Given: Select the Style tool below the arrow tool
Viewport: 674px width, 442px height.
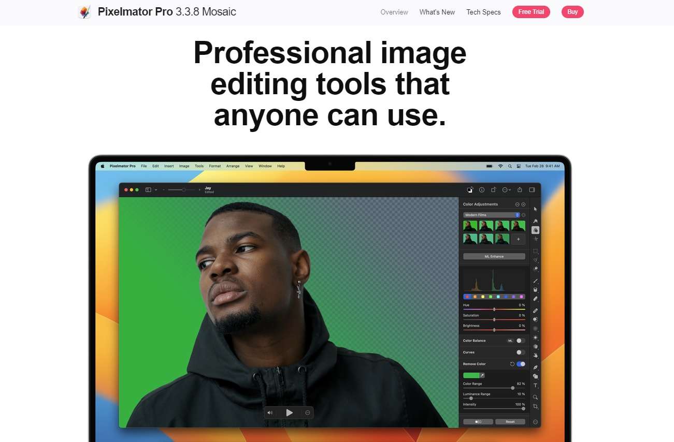Looking at the screenshot, I should pyautogui.click(x=535, y=220).
